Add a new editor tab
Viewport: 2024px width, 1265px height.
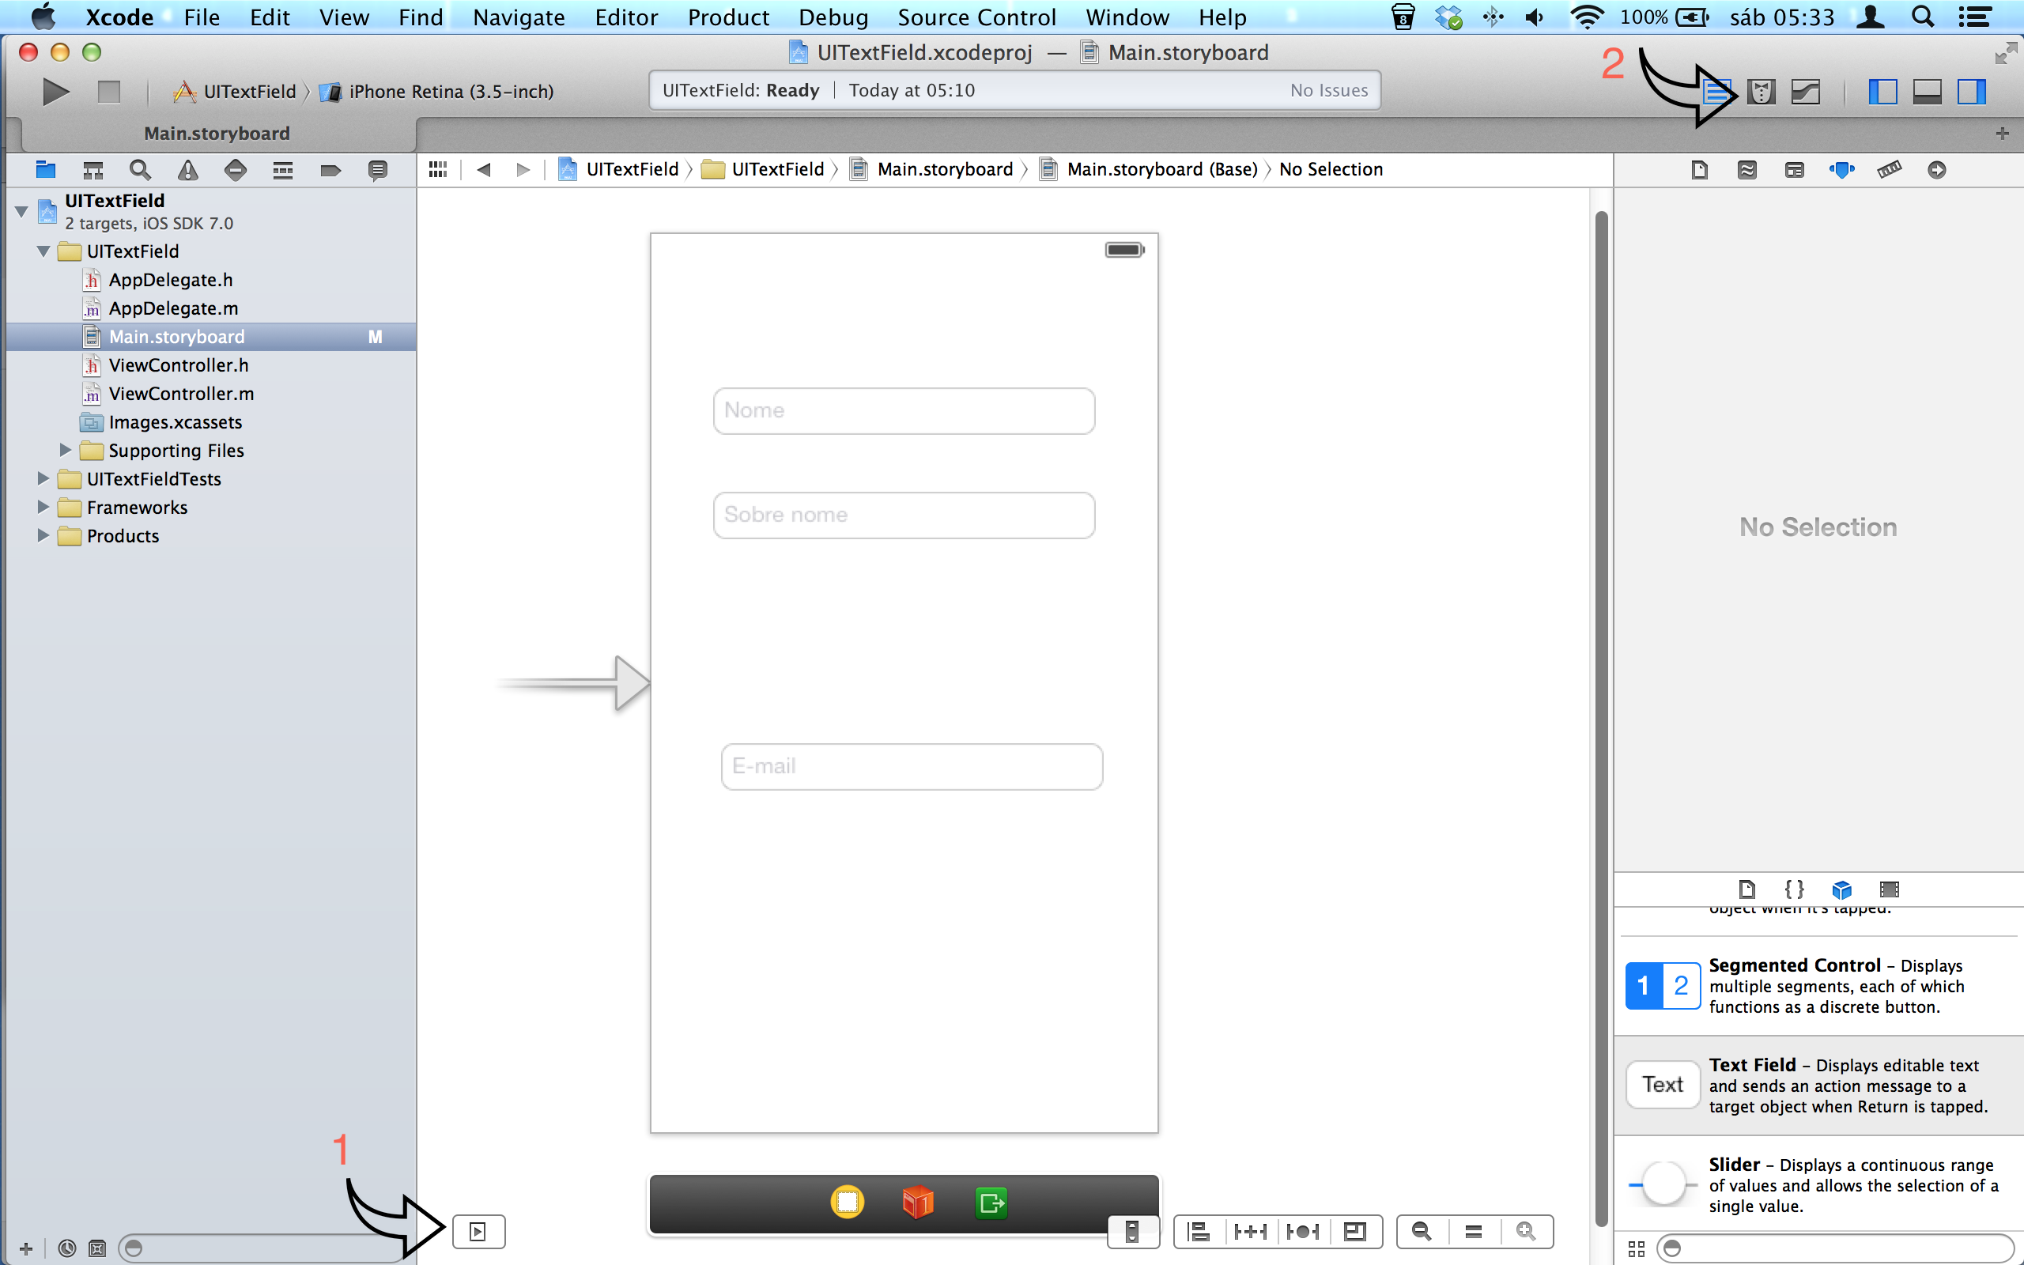point(2002,133)
